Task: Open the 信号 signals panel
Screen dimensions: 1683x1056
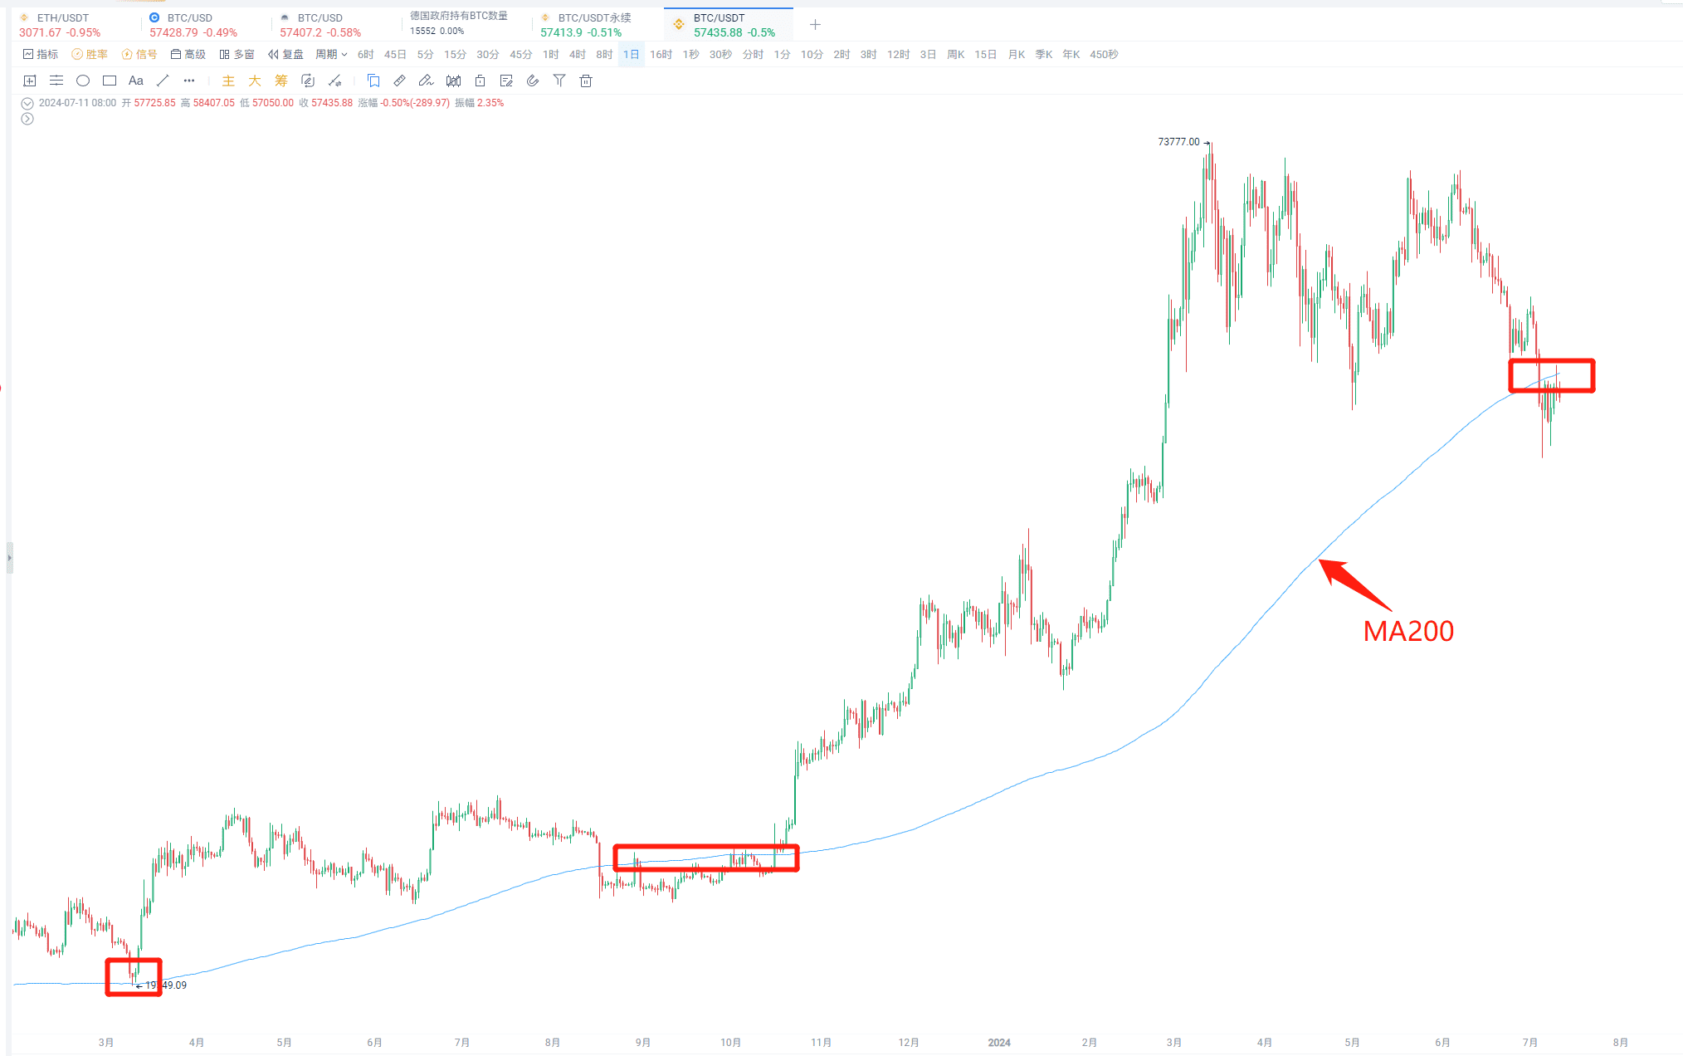Action: click(x=139, y=55)
